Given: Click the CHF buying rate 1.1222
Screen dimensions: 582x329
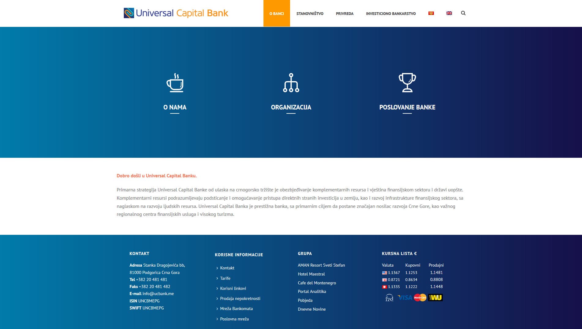Looking at the screenshot, I should coord(411,286).
